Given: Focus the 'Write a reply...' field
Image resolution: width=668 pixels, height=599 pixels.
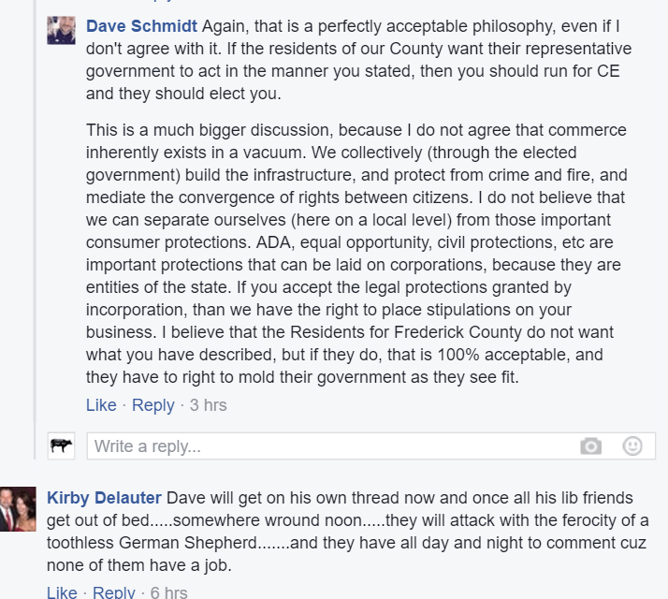Looking at the screenshot, I should point(327,446).
